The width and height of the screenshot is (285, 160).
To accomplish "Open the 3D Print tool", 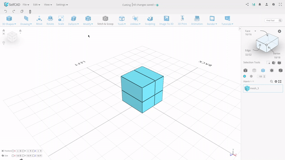I will (x=182, y=20).
